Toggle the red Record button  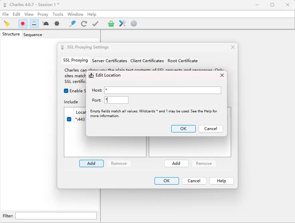click(23, 24)
